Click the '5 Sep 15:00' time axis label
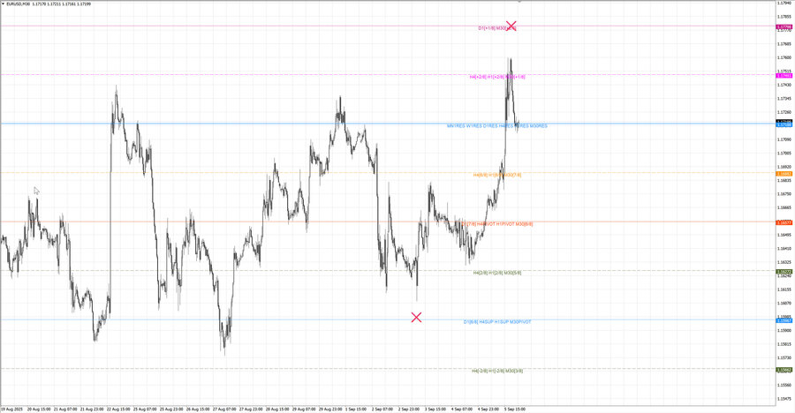This screenshot has height=413, width=795. pyautogui.click(x=515, y=409)
